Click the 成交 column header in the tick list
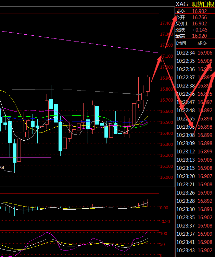 [x=202, y=44]
